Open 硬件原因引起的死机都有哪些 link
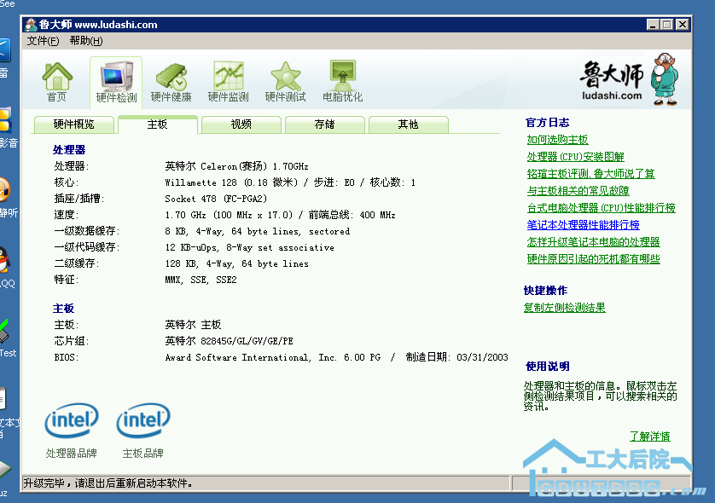This screenshot has width=715, height=503. click(593, 259)
